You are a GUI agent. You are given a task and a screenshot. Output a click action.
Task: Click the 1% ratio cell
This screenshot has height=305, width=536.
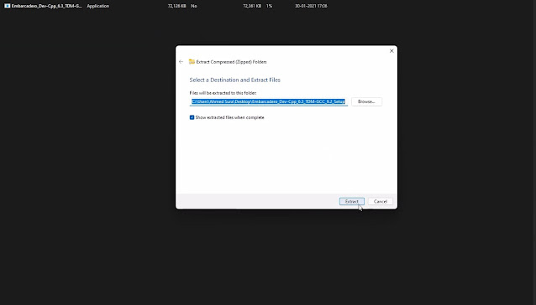270,6
